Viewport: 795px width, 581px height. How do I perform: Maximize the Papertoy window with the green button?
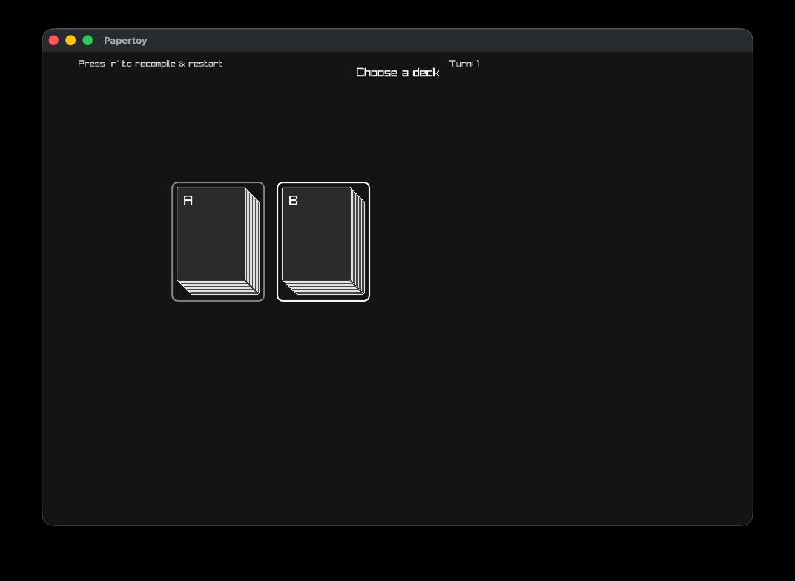tap(88, 40)
